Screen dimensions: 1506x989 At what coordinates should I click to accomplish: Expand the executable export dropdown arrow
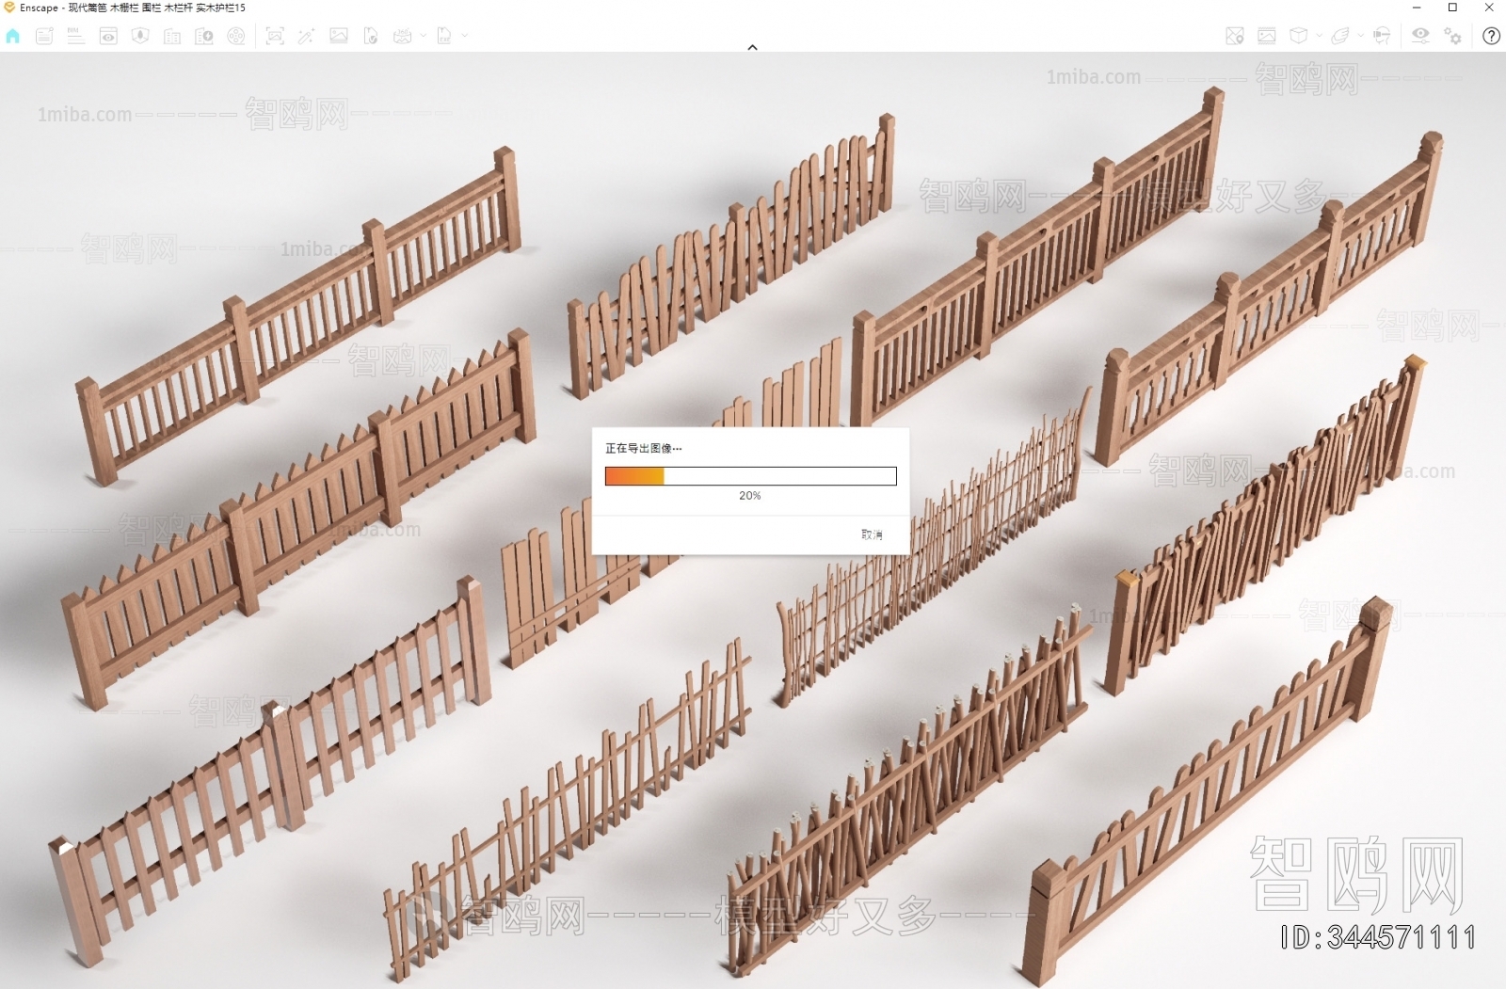(465, 37)
